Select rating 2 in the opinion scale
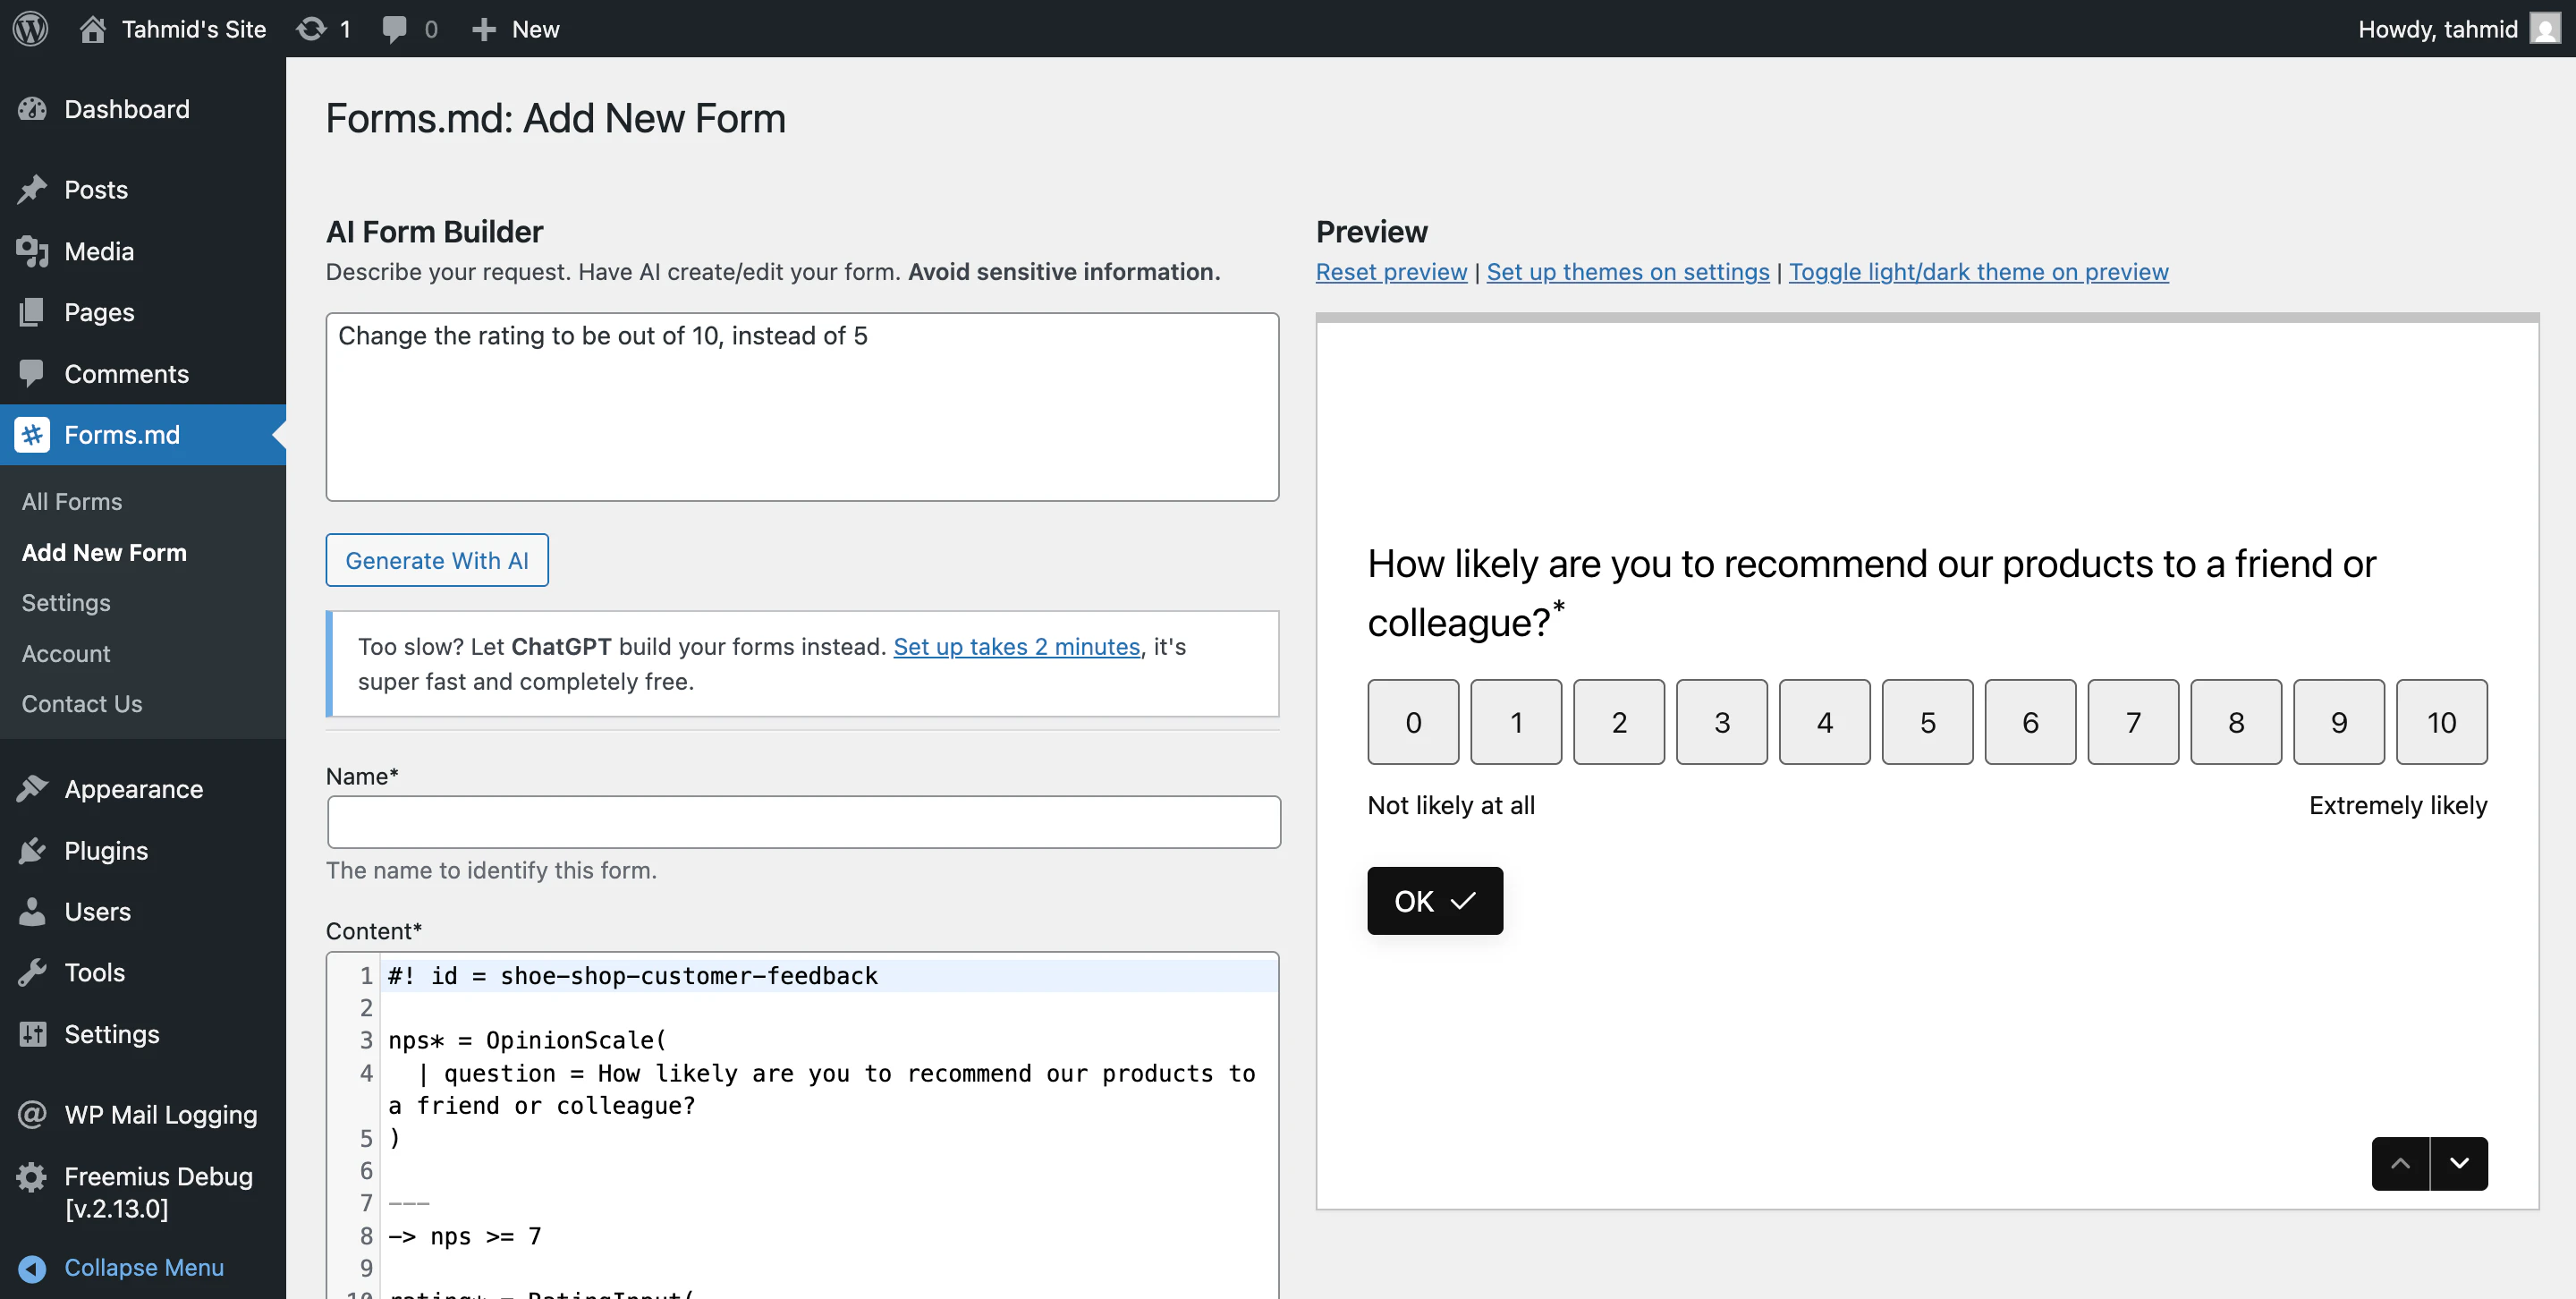The height and width of the screenshot is (1299, 2576). click(1619, 722)
